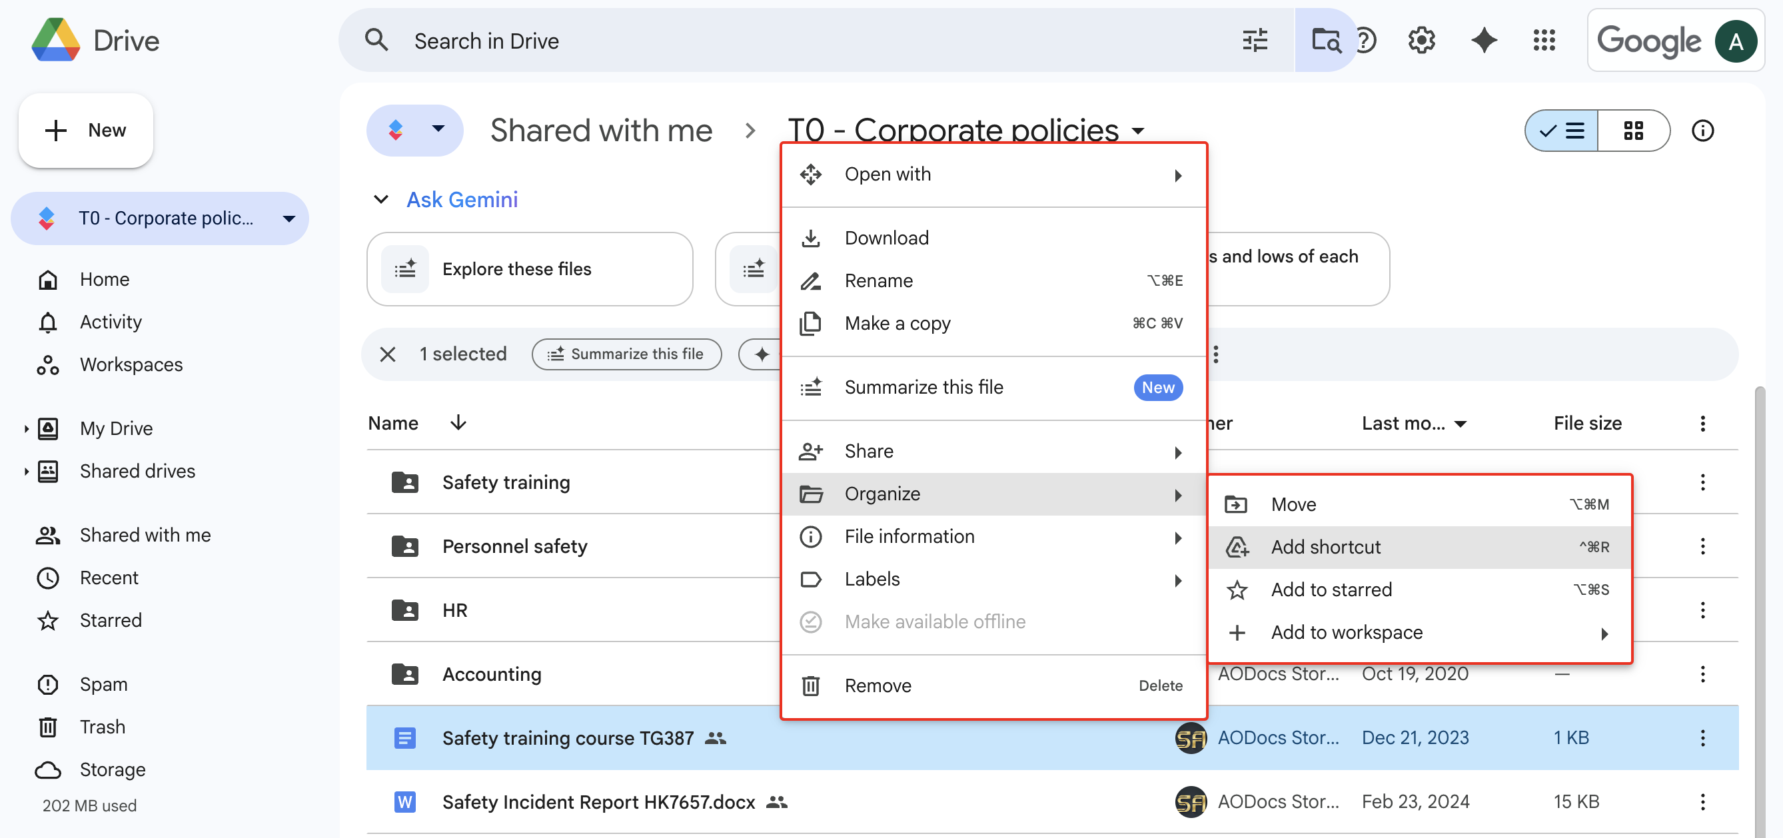Expand sidebar T0 - Corporate polic... dropdown
The image size is (1783, 838).
[x=289, y=218]
